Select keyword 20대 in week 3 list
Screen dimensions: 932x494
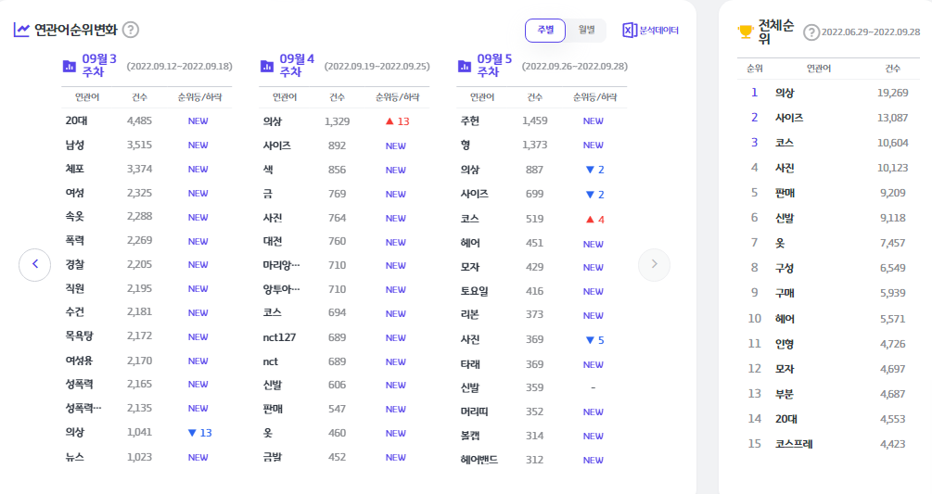[x=76, y=120]
